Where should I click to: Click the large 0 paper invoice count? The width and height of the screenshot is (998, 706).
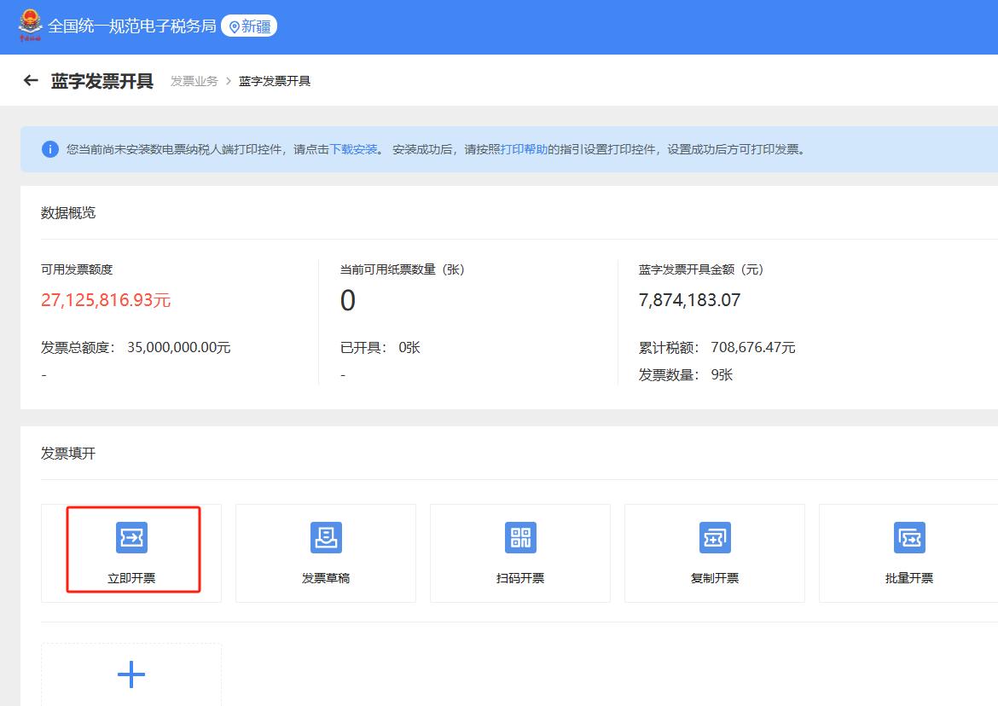click(x=347, y=300)
